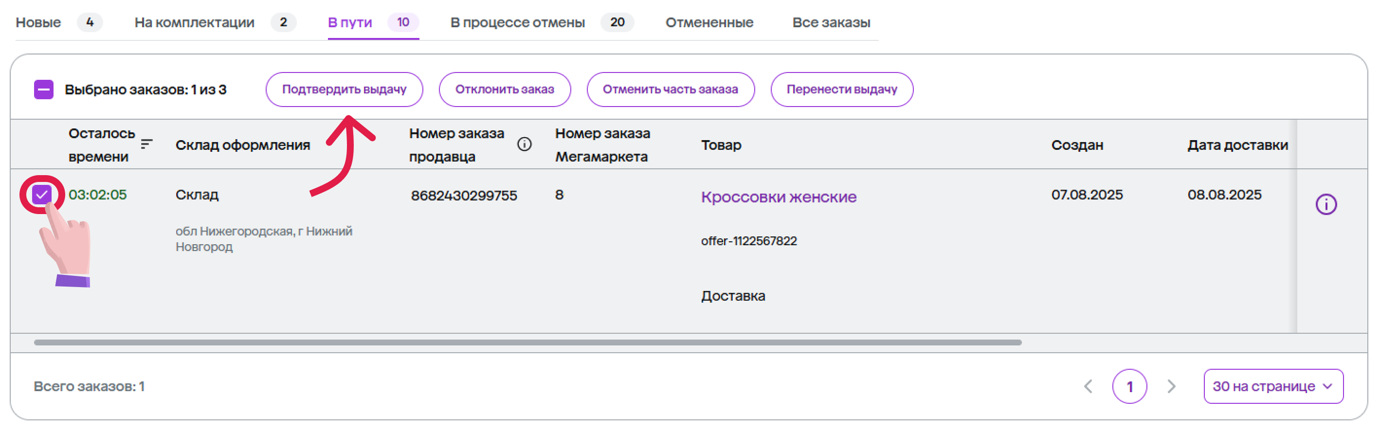Viewport: 1380px width, 433px height.
Task: Open the Кроссовки женские product link
Action: 779,197
